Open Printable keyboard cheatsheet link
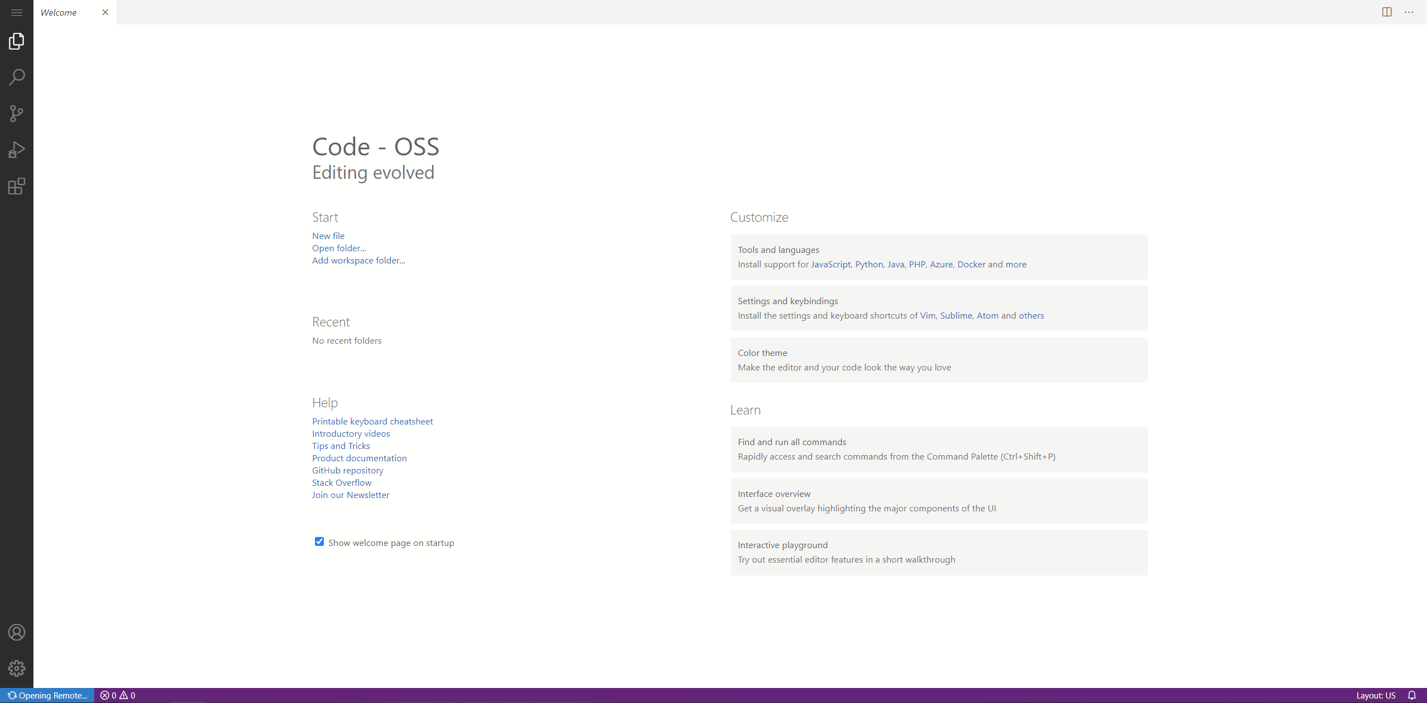Screen dimensions: 1427x703 [372, 421]
